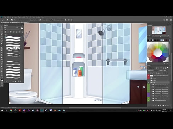Viewport: 173px width, 129px height.
Task: Open the brush settings panel icon in options bar
Action: click(x=12, y=20)
